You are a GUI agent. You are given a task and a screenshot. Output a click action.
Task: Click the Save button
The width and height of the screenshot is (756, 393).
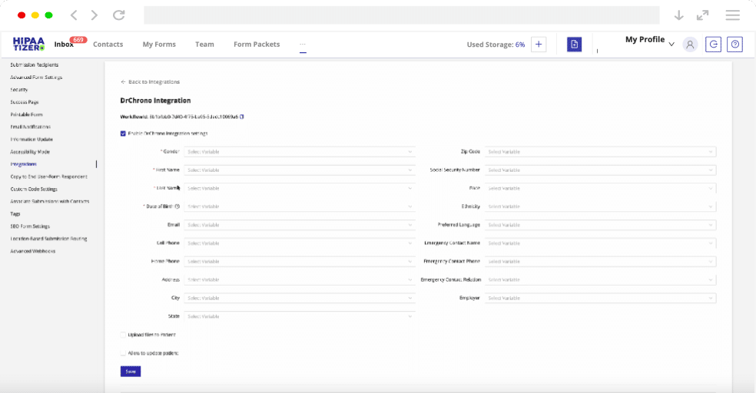[131, 372]
